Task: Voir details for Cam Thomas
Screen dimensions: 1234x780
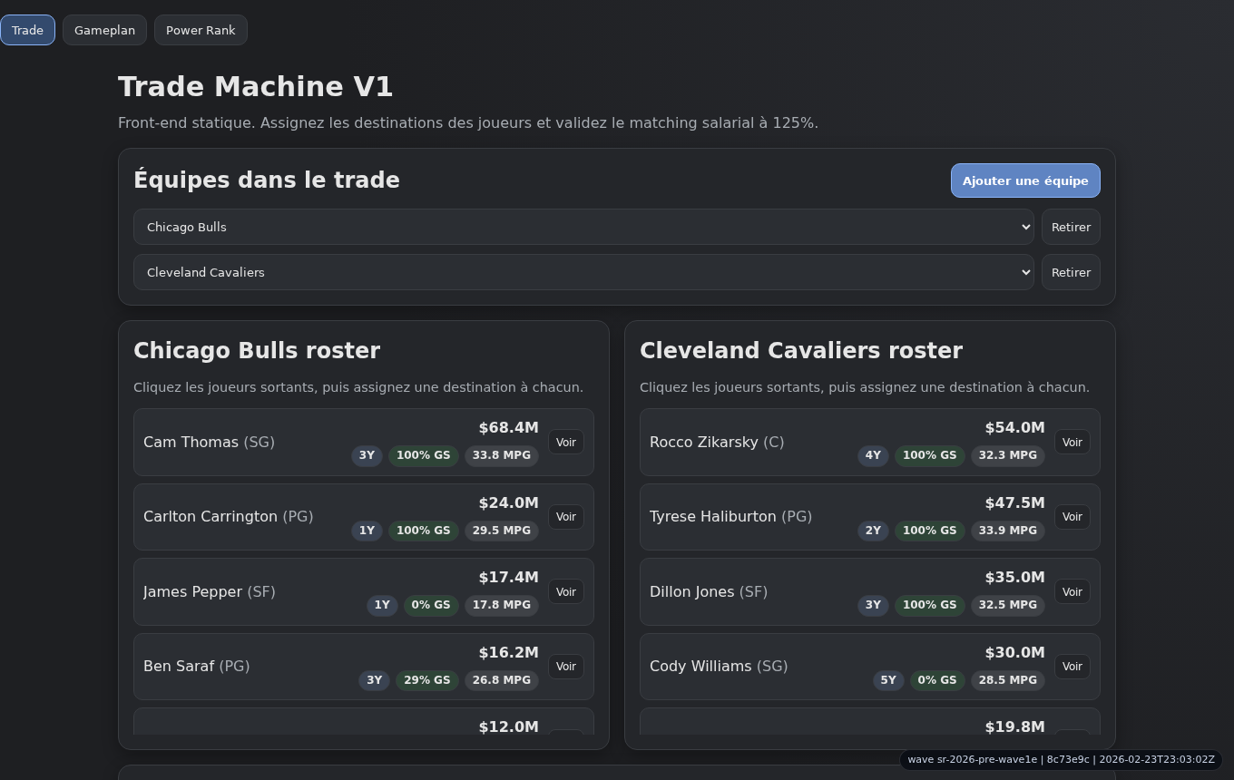Action: click(565, 442)
